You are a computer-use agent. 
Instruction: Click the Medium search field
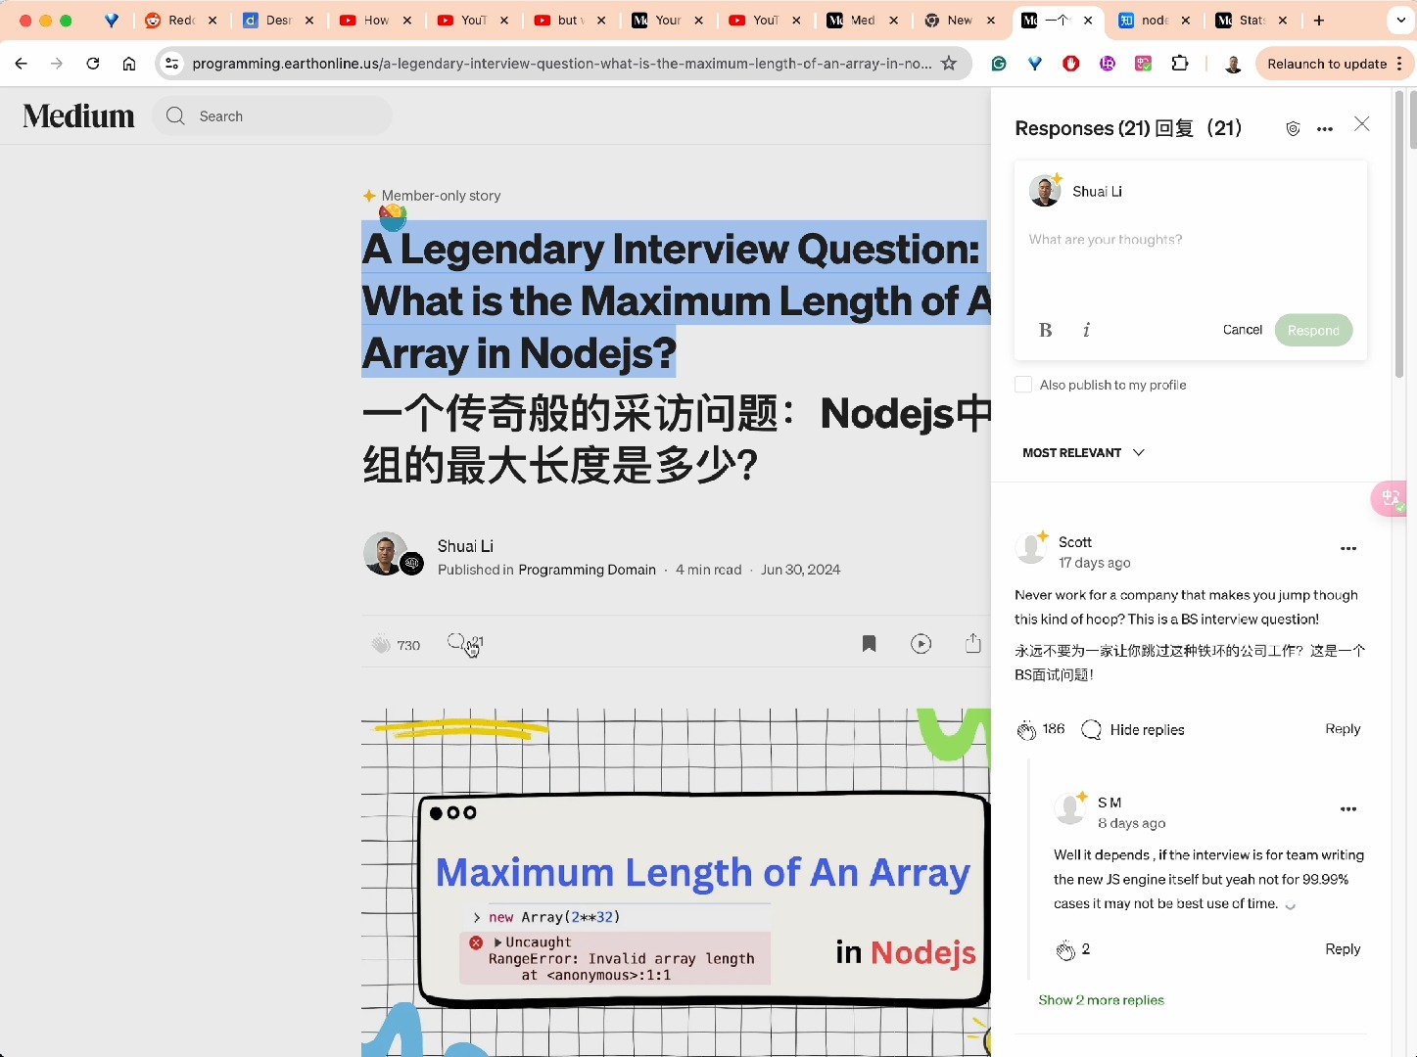click(273, 116)
